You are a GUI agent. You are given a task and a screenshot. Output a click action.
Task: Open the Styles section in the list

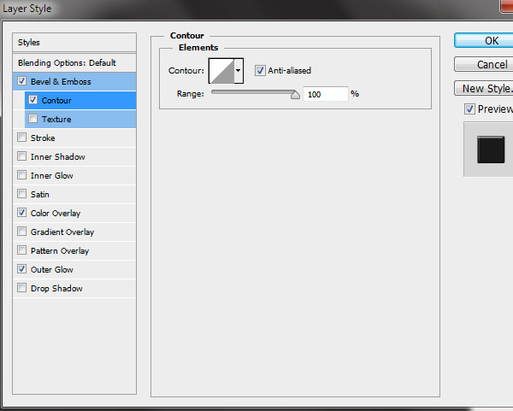pos(75,43)
